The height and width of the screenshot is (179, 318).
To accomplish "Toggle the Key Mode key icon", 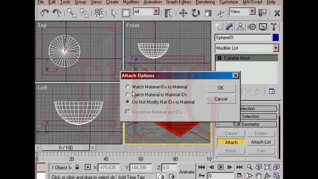I will [x=202, y=176].
